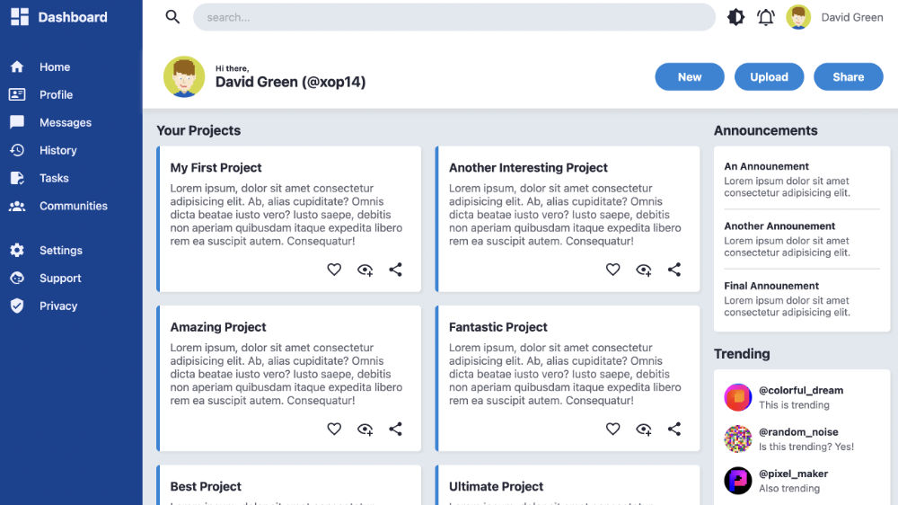This screenshot has width=898, height=505.
Task: Like the My First Project card
Action: point(334,270)
